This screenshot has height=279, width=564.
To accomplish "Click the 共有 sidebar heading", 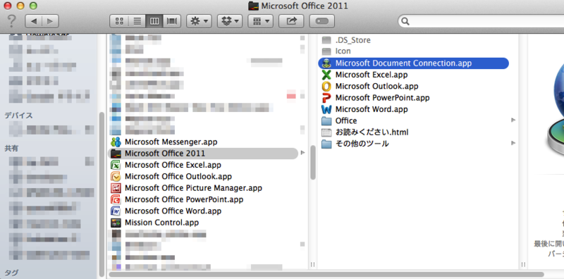I will point(11,148).
